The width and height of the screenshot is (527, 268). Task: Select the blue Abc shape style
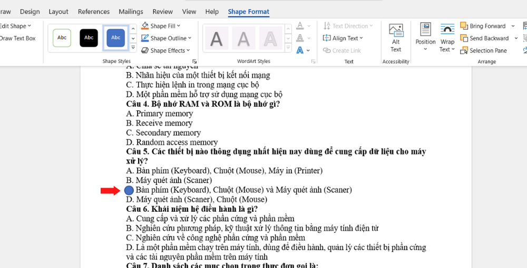115,38
